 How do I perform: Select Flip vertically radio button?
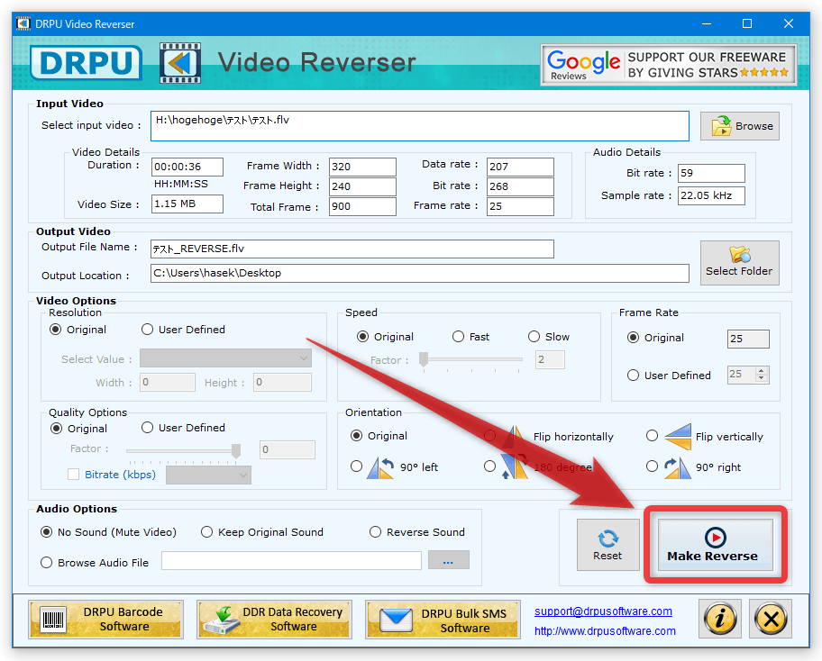pyautogui.click(x=653, y=436)
